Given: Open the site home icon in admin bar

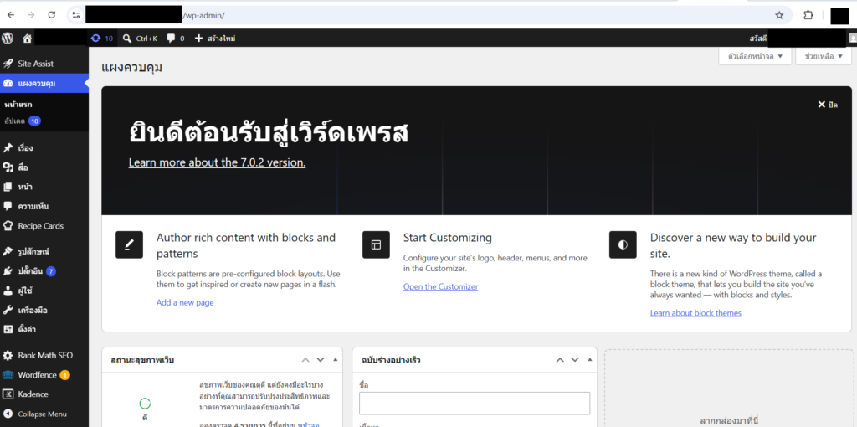Looking at the screenshot, I should tap(28, 39).
